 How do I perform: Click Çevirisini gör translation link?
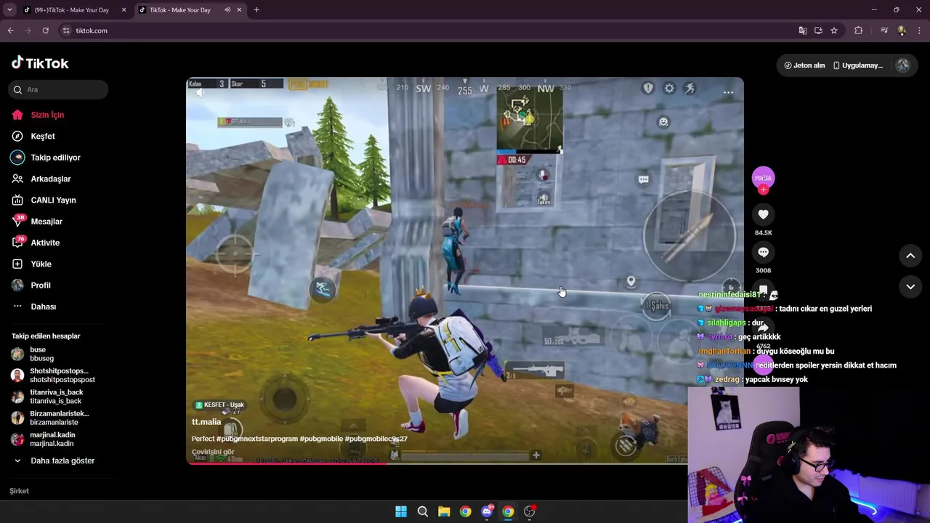click(x=213, y=452)
